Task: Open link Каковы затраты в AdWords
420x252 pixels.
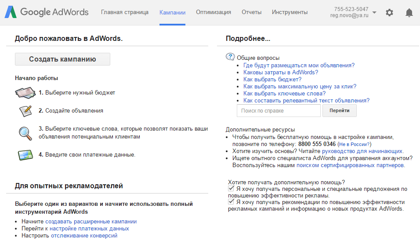Action: [x=281, y=73]
